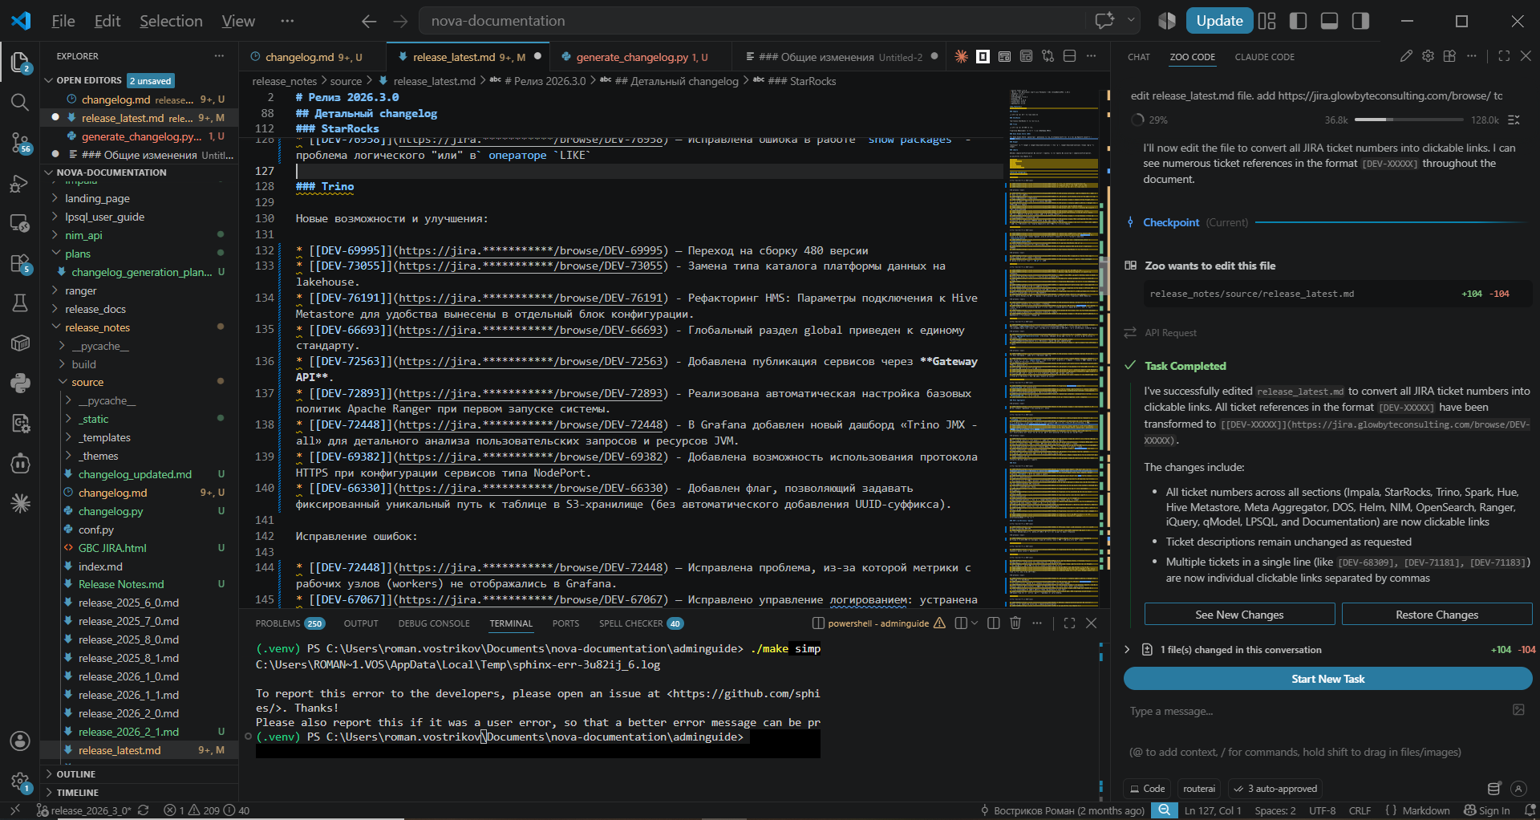Collapse the plans folder

coord(78,254)
